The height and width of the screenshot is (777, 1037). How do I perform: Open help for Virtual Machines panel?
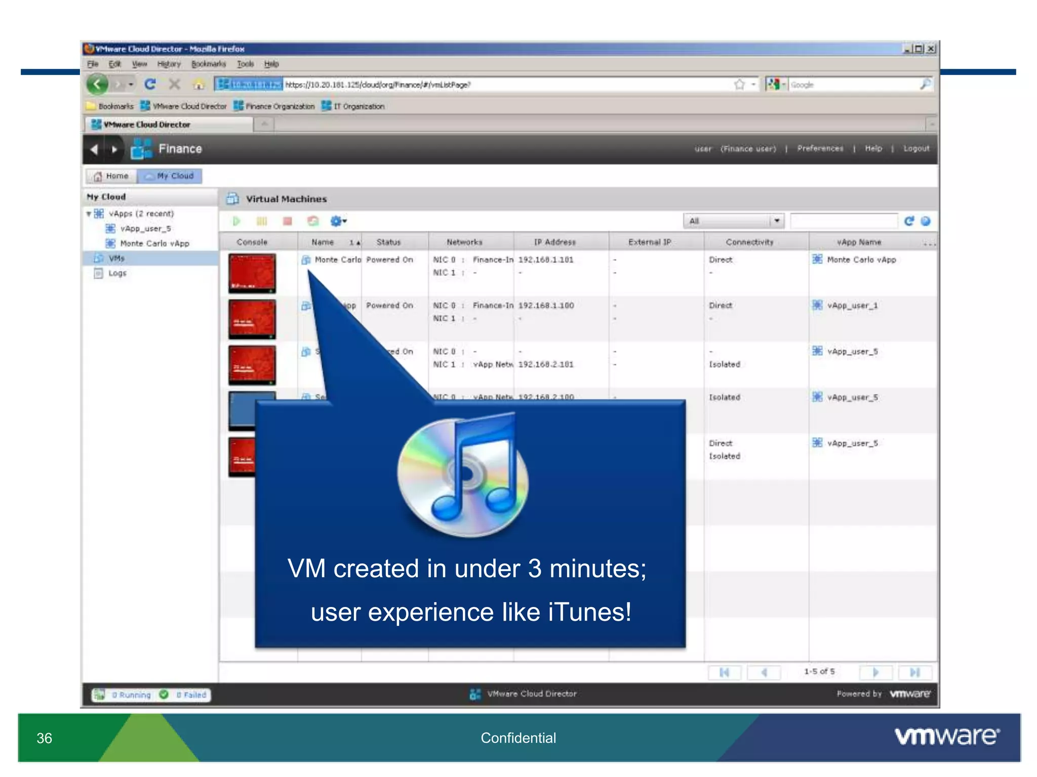click(x=926, y=221)
